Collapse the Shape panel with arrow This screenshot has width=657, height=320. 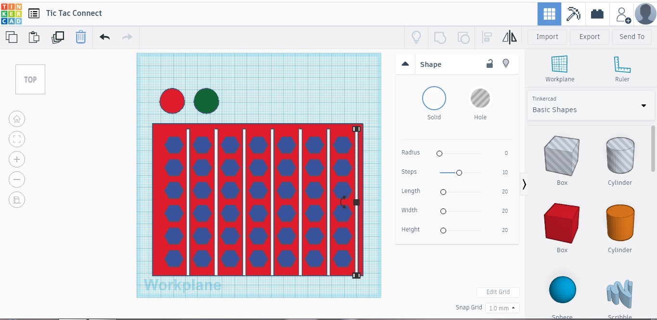[405, 64]
